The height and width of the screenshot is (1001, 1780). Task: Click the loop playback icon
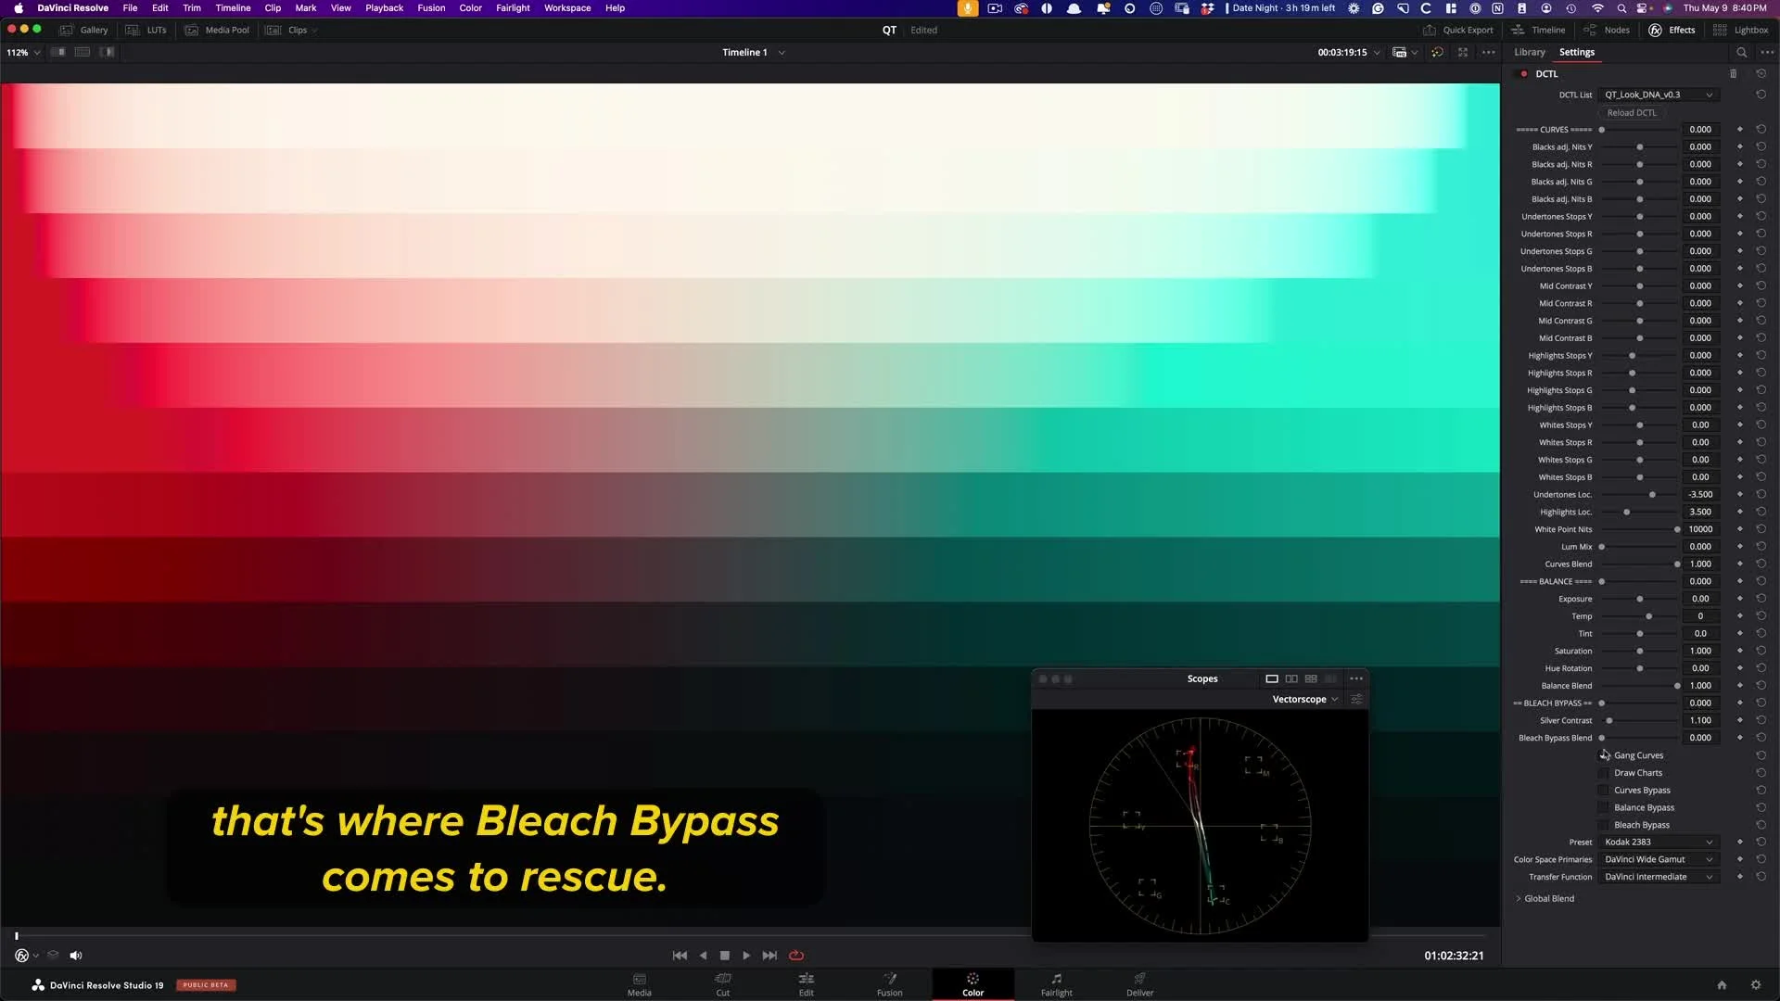click(x=796, y=956)
